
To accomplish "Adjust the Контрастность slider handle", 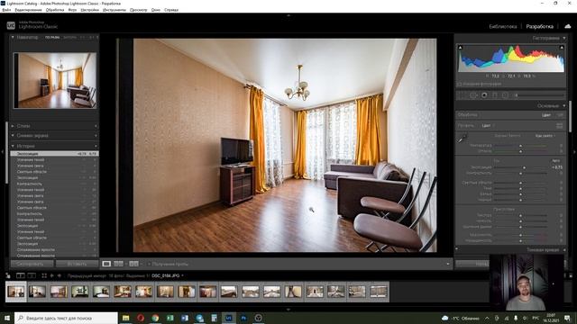I will click(520, 173).
